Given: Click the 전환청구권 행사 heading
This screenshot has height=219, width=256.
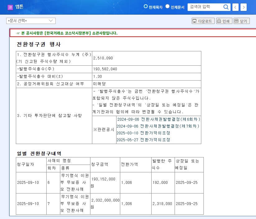Looking at the screenshot, I should click(x=39, y=44).
